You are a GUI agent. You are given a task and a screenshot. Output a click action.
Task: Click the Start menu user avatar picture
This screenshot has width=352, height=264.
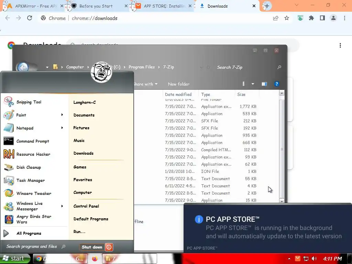(x=101, y=72)
